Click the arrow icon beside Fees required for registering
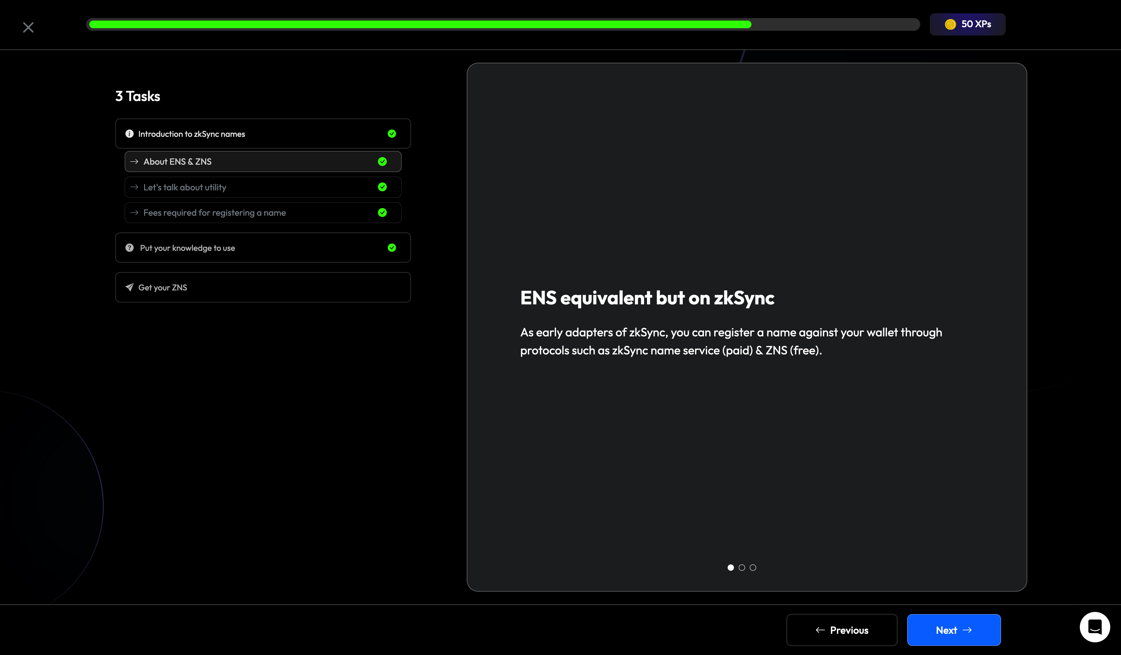The image size is (1121, 655). point(134,213)
